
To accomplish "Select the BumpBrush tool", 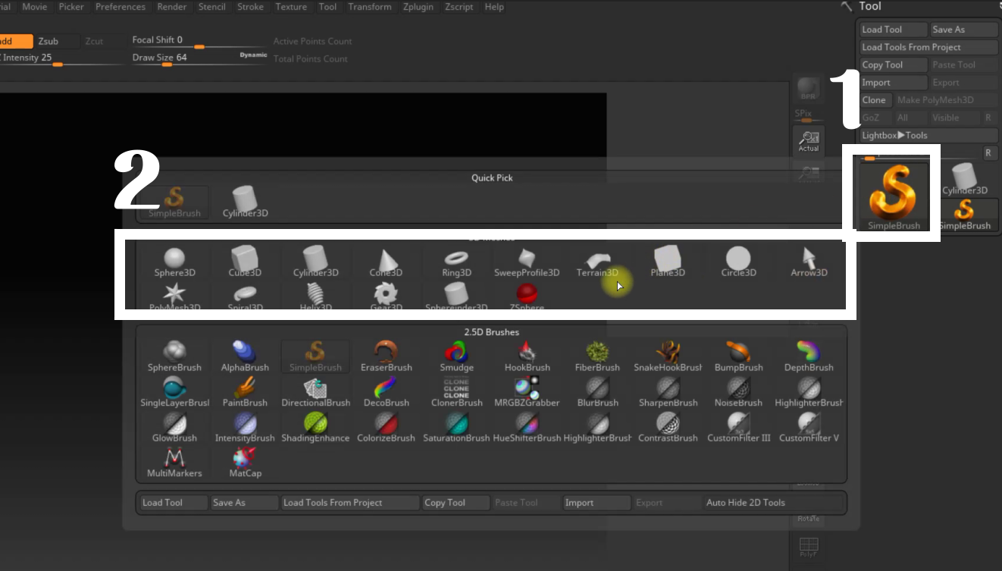I will point(738,356).
